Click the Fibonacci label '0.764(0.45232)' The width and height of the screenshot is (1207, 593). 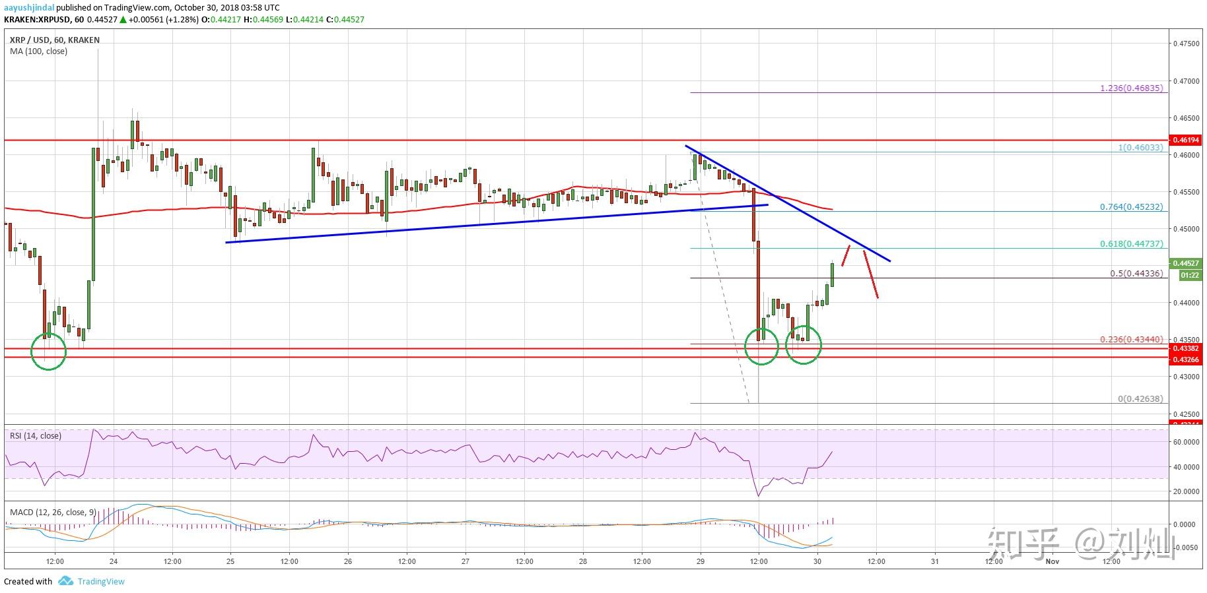pyautogui.click(x=1132, y=206)
